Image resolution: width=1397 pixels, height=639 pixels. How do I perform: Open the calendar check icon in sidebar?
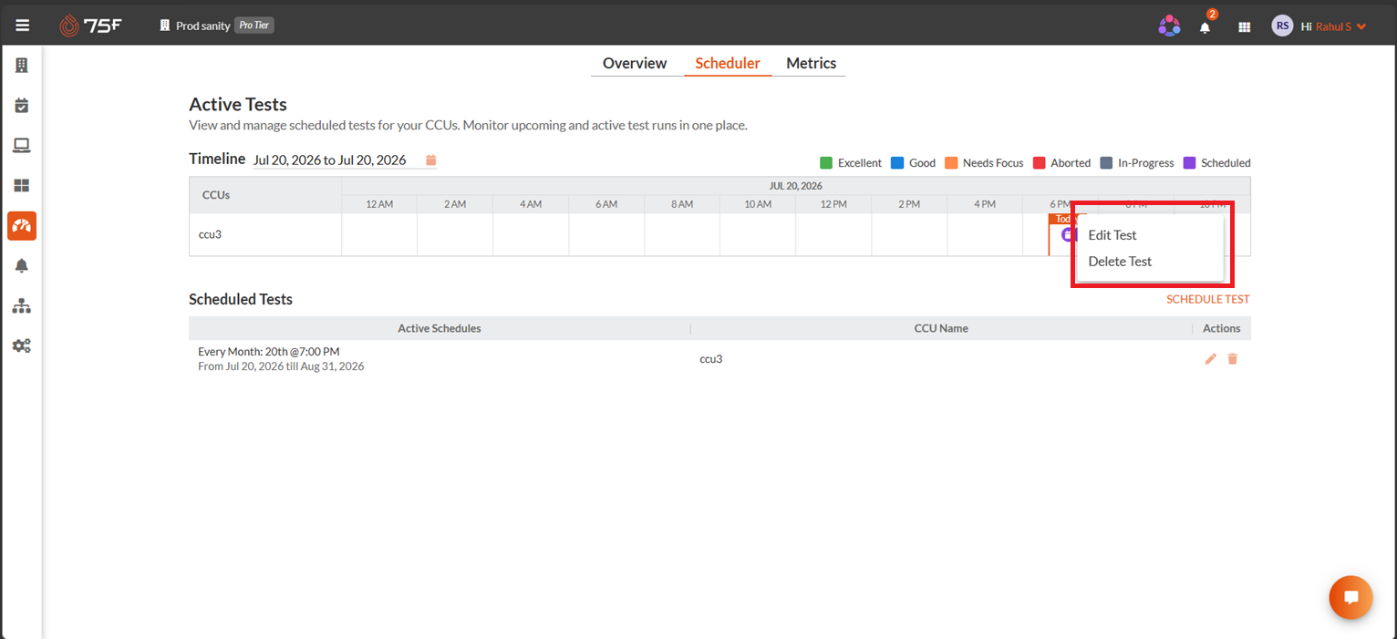22,106
